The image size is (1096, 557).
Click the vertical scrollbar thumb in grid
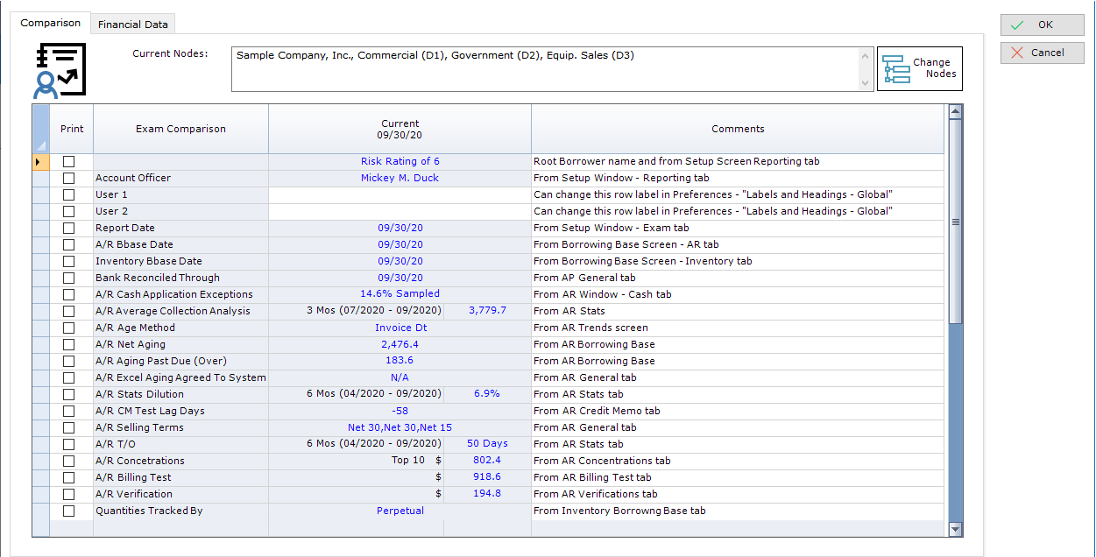click(955, 222)
